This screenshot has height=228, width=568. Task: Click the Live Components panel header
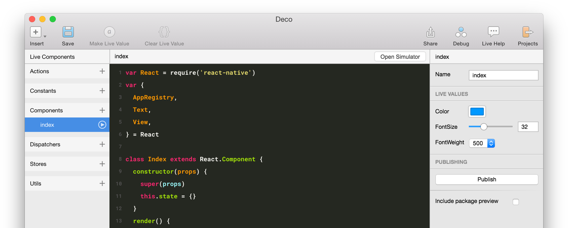52,57
